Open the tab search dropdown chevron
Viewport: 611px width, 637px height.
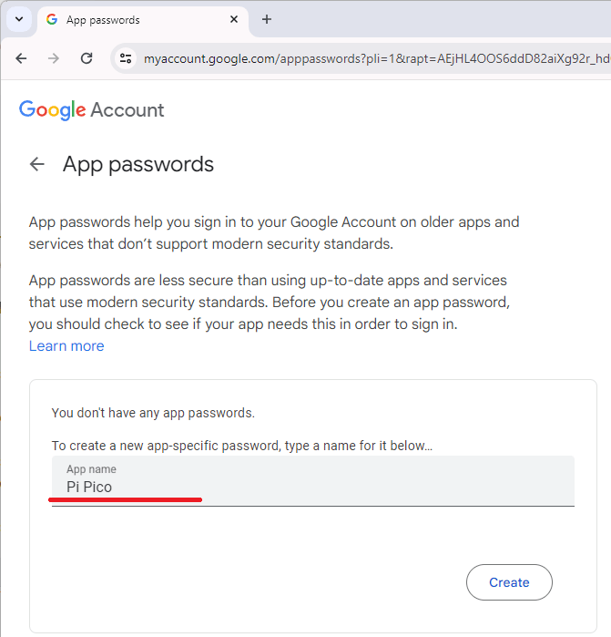pyautogui.click(x=19, y=19)
